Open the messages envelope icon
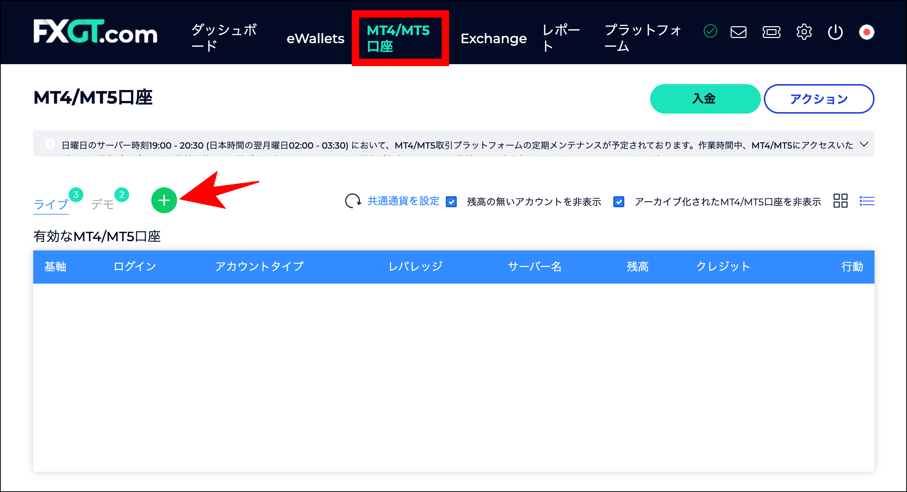The width and height of the screenshot is (907, 492). tap(738, 32)
